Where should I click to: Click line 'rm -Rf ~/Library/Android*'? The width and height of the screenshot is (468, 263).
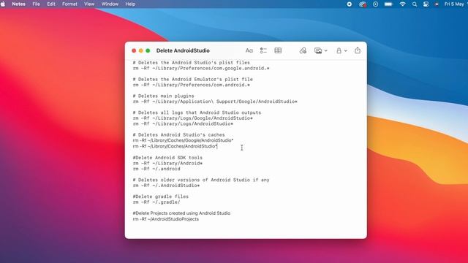(x=167, y=164)
